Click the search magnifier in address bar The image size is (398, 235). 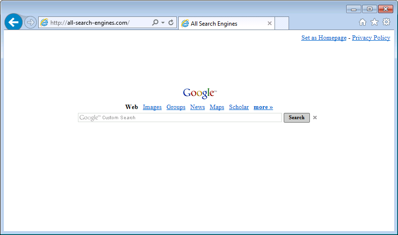pyautogui.click(x=155, y=23)
